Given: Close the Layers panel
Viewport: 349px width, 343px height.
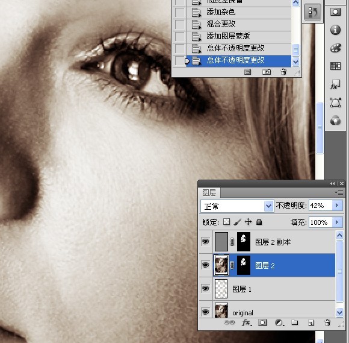Looking at the screenshot, I should point(342,183).
